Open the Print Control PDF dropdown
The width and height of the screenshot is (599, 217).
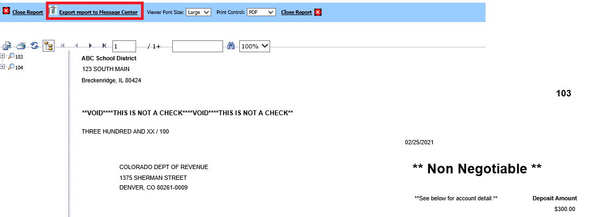click(261, 12)
